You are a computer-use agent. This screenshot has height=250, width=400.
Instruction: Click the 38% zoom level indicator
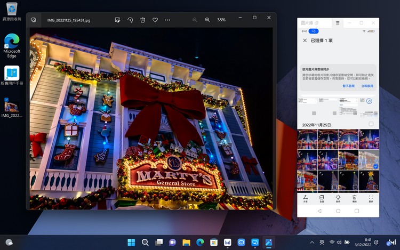pyautogui.click(x=221, y=20)
